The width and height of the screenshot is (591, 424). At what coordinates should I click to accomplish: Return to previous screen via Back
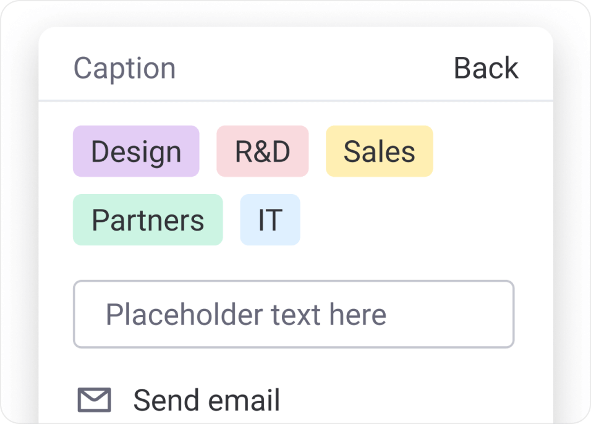pos(485,67)
